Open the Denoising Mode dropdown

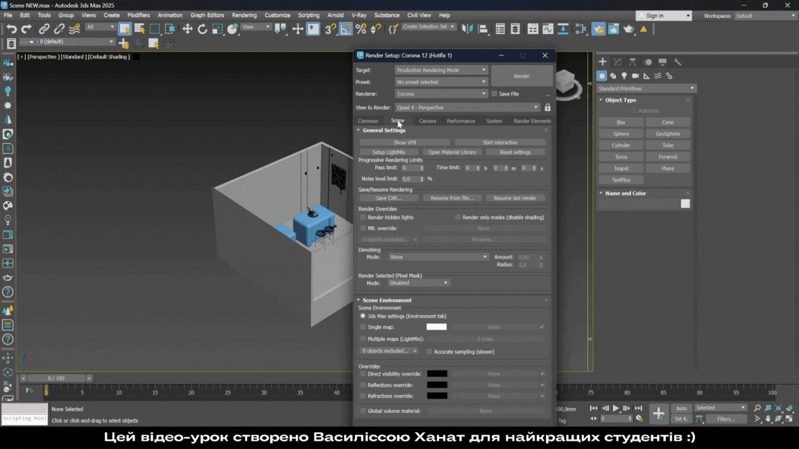click(439, 257)
